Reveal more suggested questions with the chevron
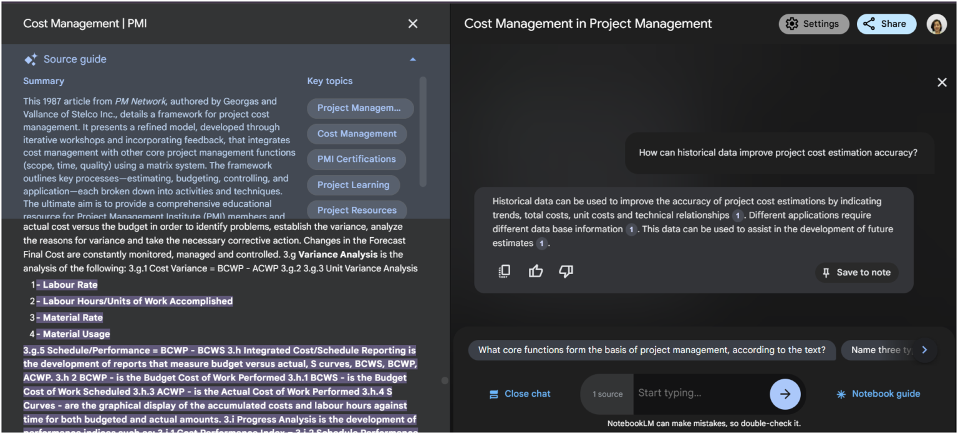The width and height of the screenshot is (958, 434). point(924,349)
